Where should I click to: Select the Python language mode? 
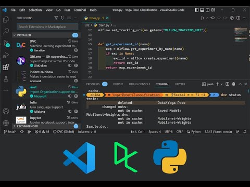pos(196,132)
